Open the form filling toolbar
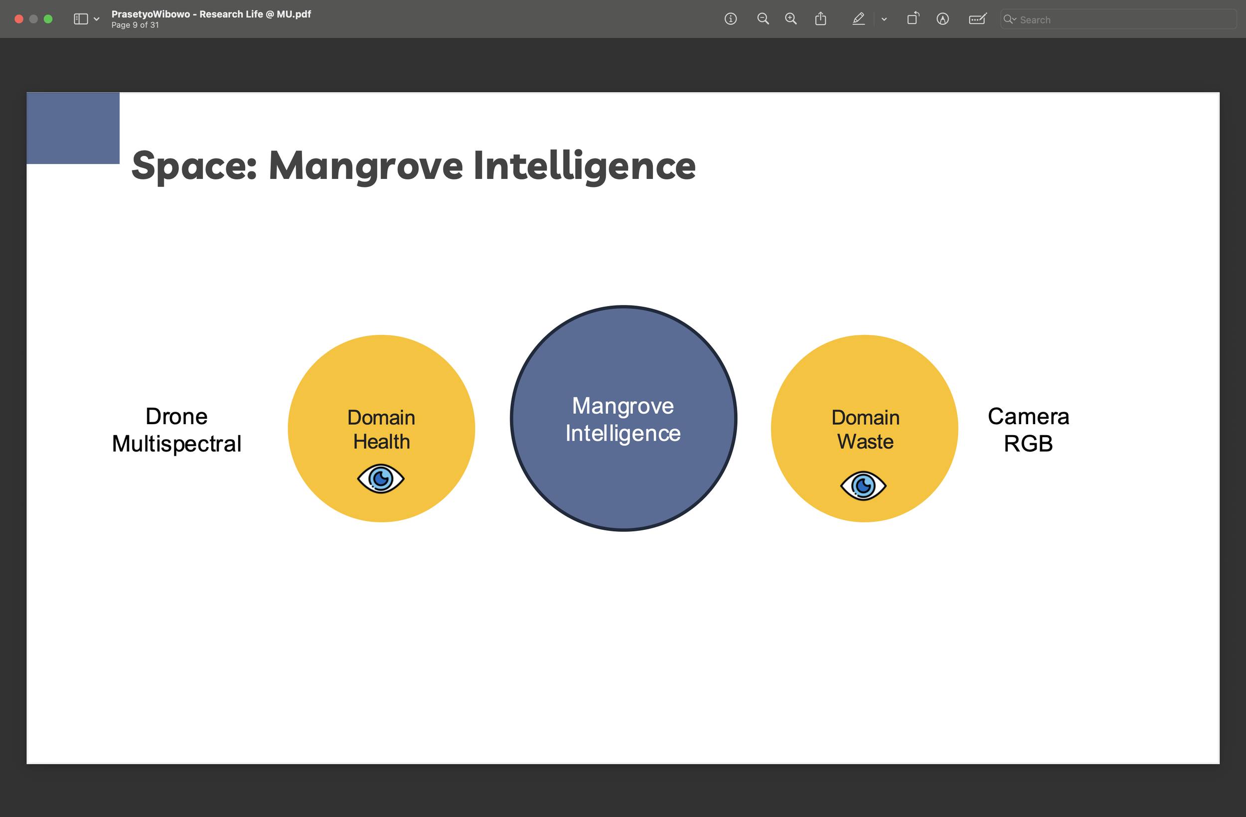1246x817 pixels. (x=977, y=19)
